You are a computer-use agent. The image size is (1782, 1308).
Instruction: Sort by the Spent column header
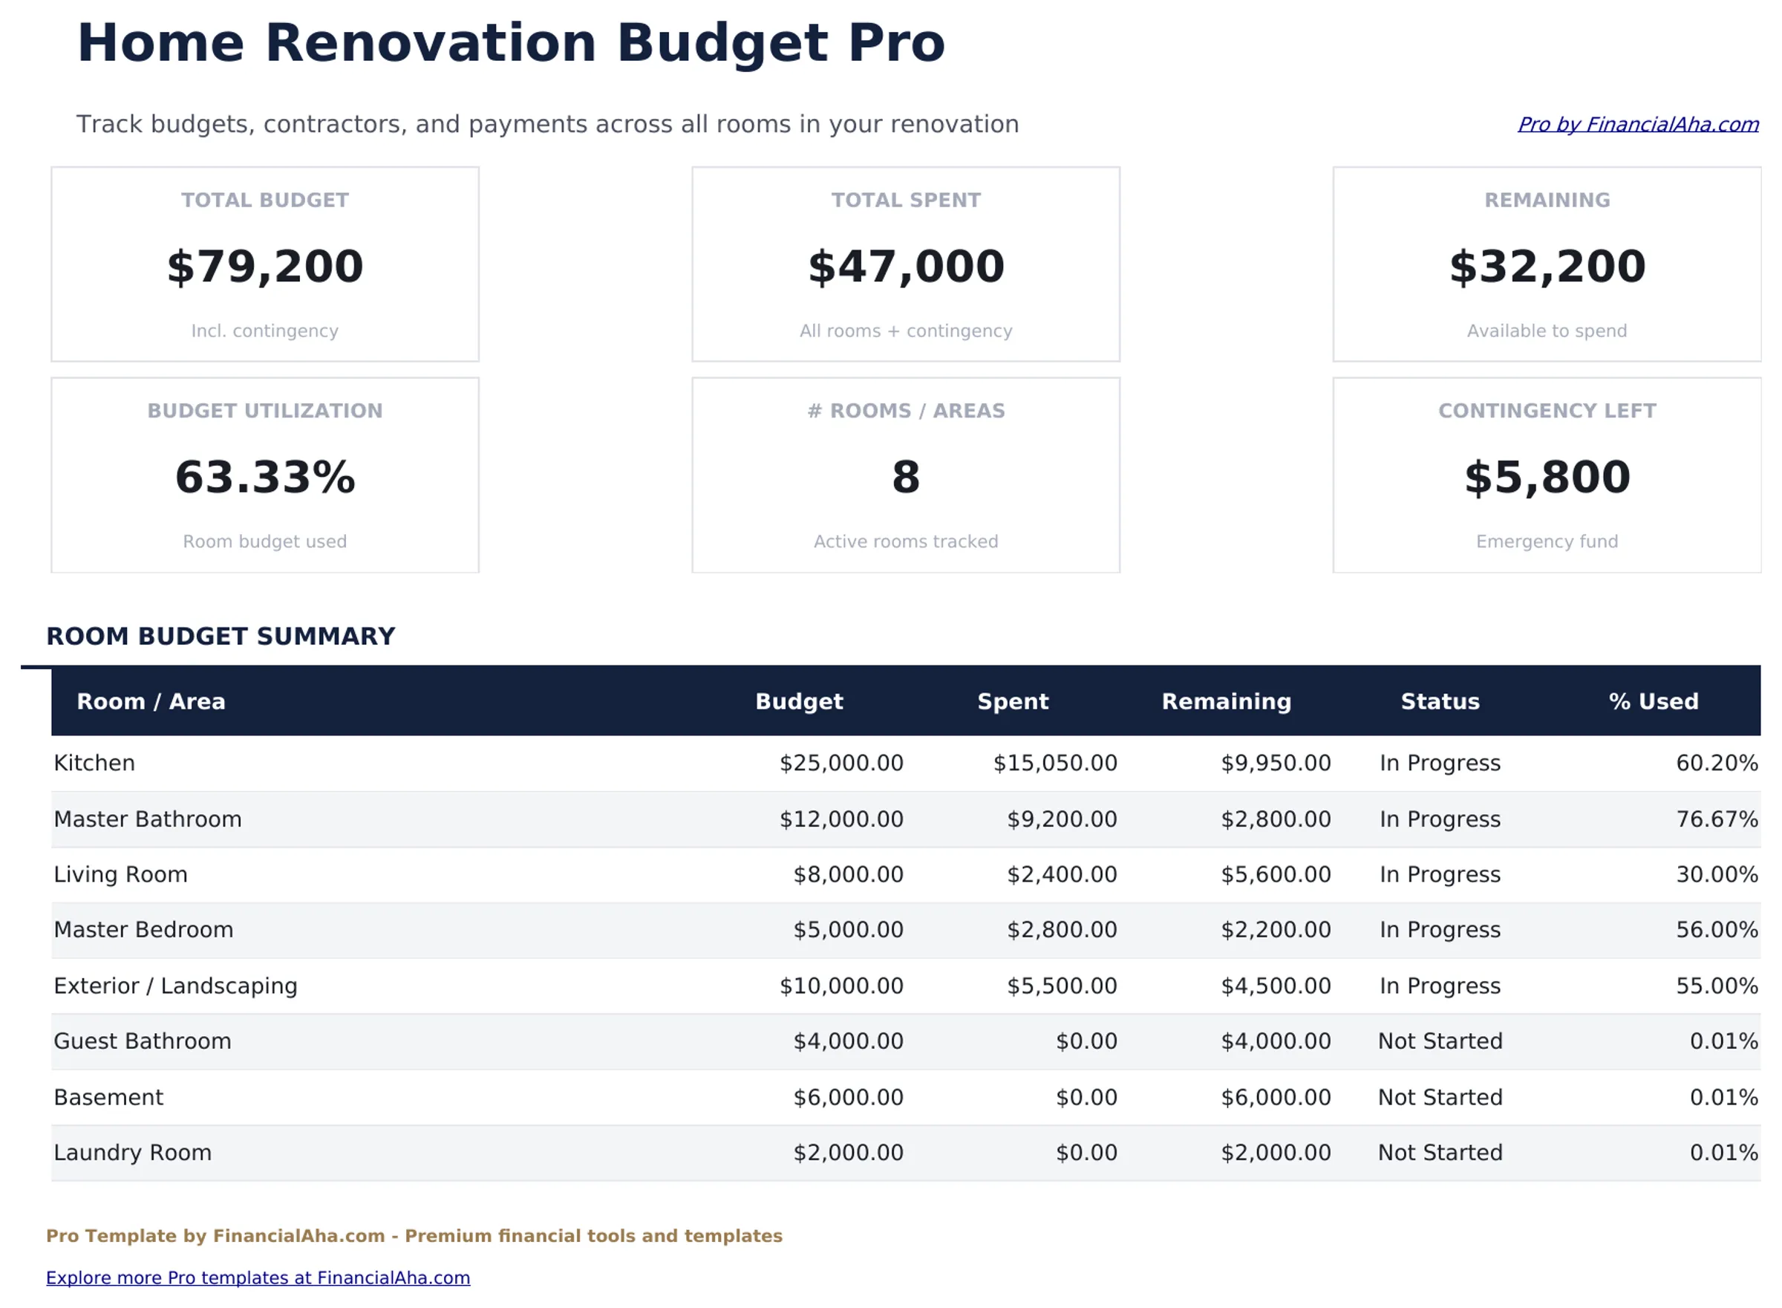tap(1014, 701)
